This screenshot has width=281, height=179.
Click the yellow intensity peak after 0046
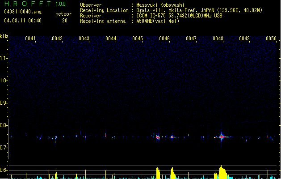tap(173, 173)
